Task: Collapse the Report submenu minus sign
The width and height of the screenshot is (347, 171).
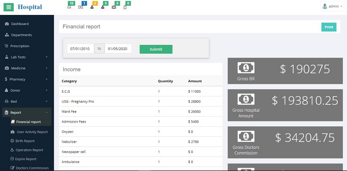Action: click(x=46, y=113)
